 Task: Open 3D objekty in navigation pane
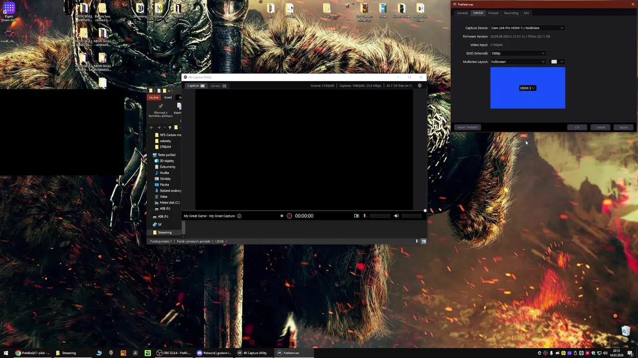pyautogui.click(x=164, y=161)
